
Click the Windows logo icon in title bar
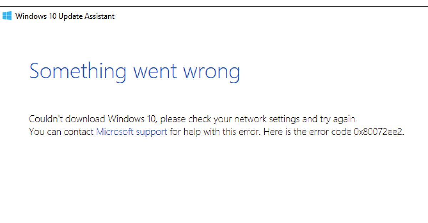tap(7, 16)
